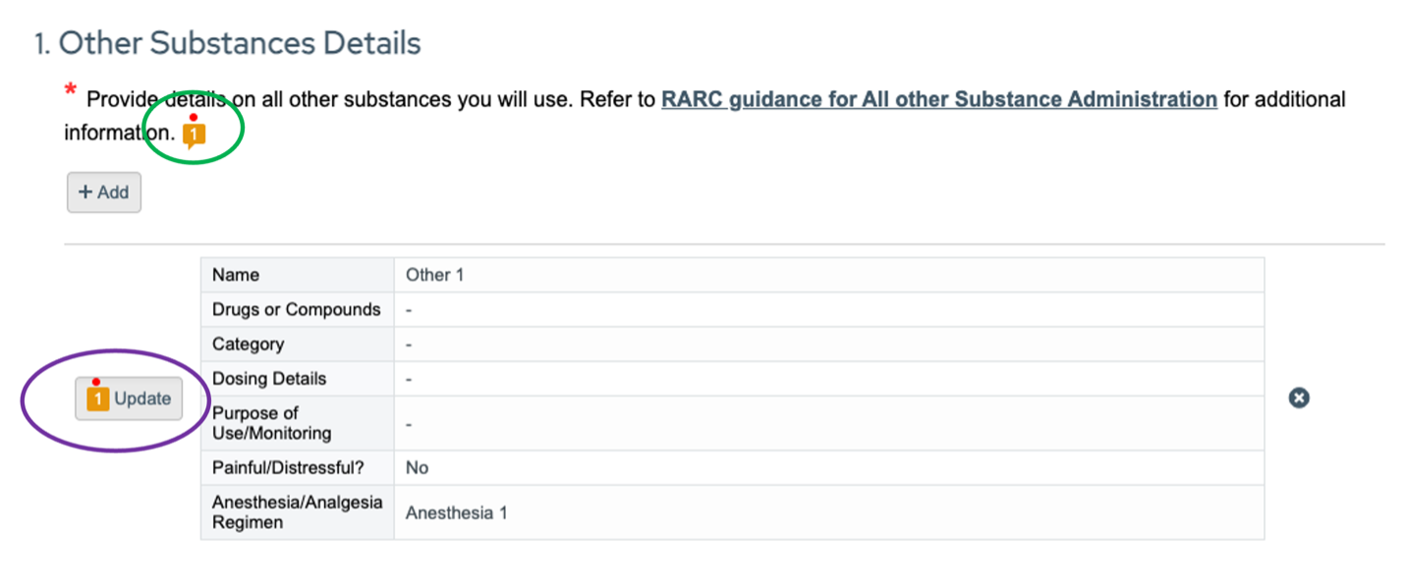Click the orange comment badge on Update
Viewport: 1405px width, 581px height.
[96, 398]
